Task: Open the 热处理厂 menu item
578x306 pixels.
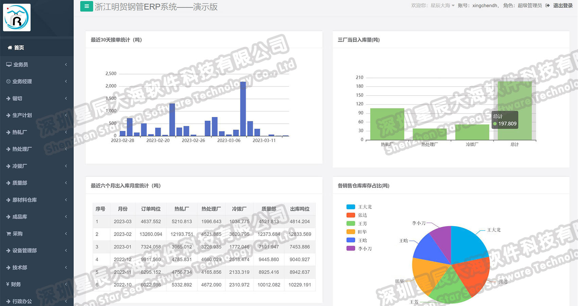Action: tap(37, 149)
